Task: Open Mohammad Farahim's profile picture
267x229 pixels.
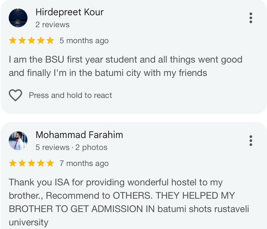Action: [18, 141]
